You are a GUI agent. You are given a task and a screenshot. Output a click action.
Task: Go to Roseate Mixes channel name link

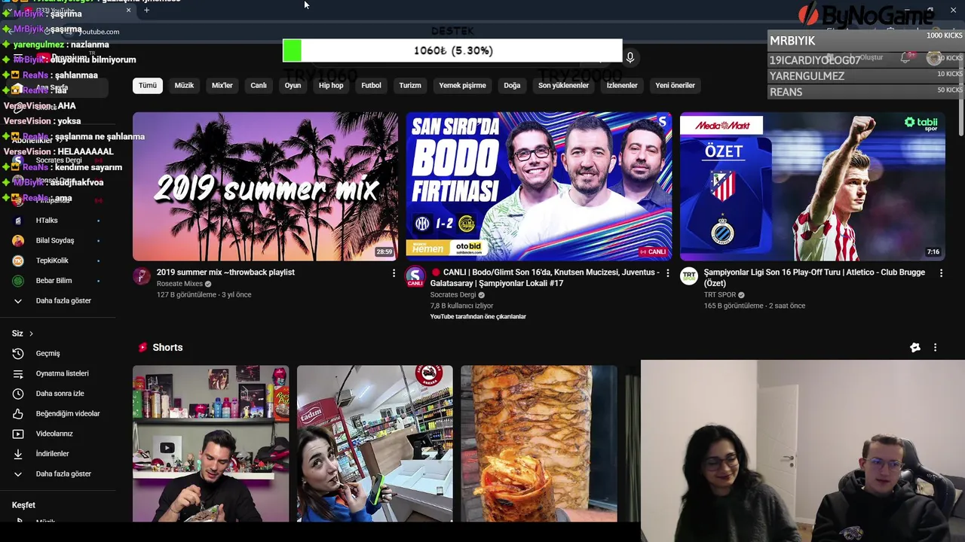pyautogui.click(x=179, y=284)
